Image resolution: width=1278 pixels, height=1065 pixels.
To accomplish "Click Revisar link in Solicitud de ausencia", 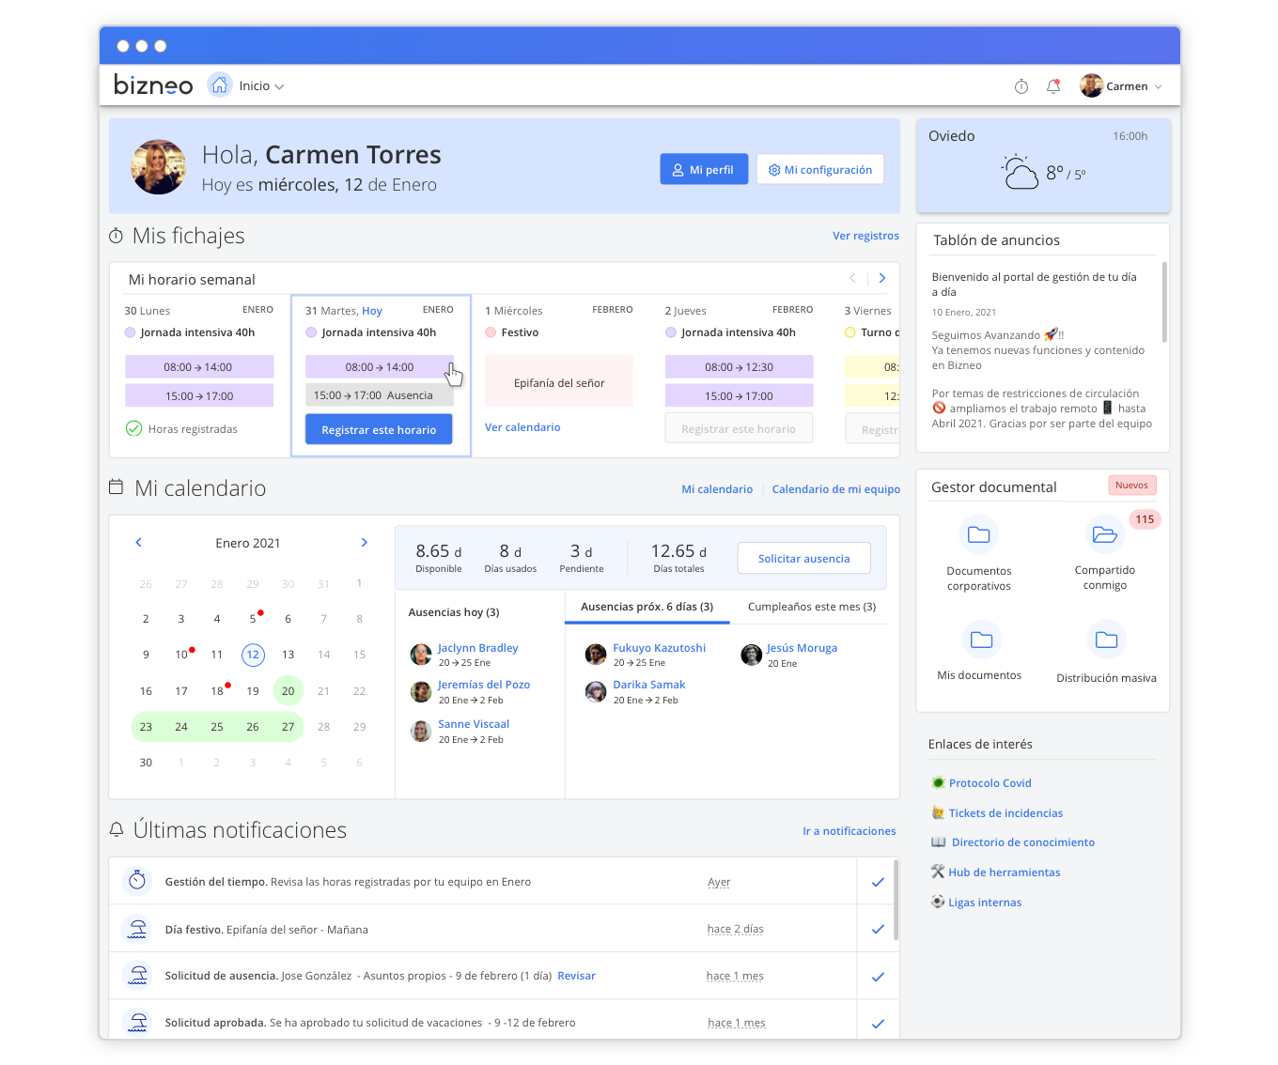I will pyautogui.click(x=576, y=976).
